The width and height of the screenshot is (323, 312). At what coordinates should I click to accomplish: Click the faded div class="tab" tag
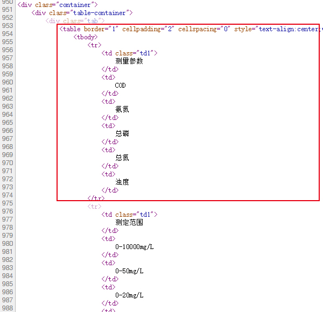(x=75, y=21)
